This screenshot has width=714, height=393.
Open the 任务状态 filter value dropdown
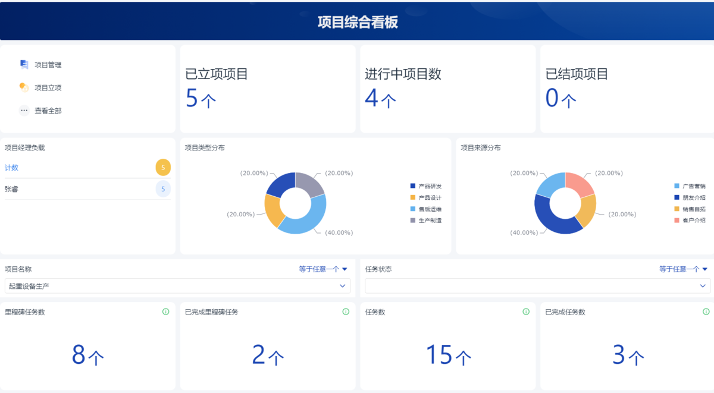(x=535, y=285)
